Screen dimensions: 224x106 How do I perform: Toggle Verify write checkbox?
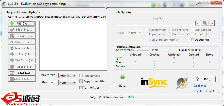click(171, 34)
